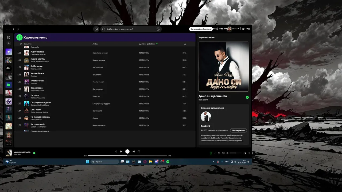Click the taskbar Търсене search box
Screen dimensions: 342x192
[105, 162]
